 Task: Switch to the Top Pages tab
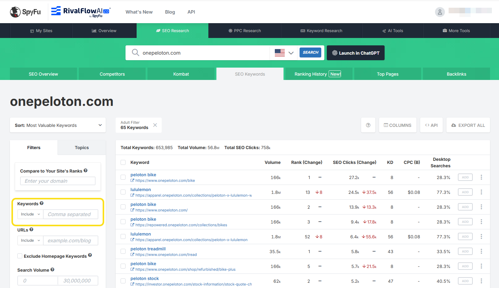tap(387, 74)
